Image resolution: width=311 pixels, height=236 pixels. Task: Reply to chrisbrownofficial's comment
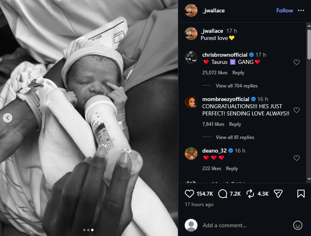(238, 73)
